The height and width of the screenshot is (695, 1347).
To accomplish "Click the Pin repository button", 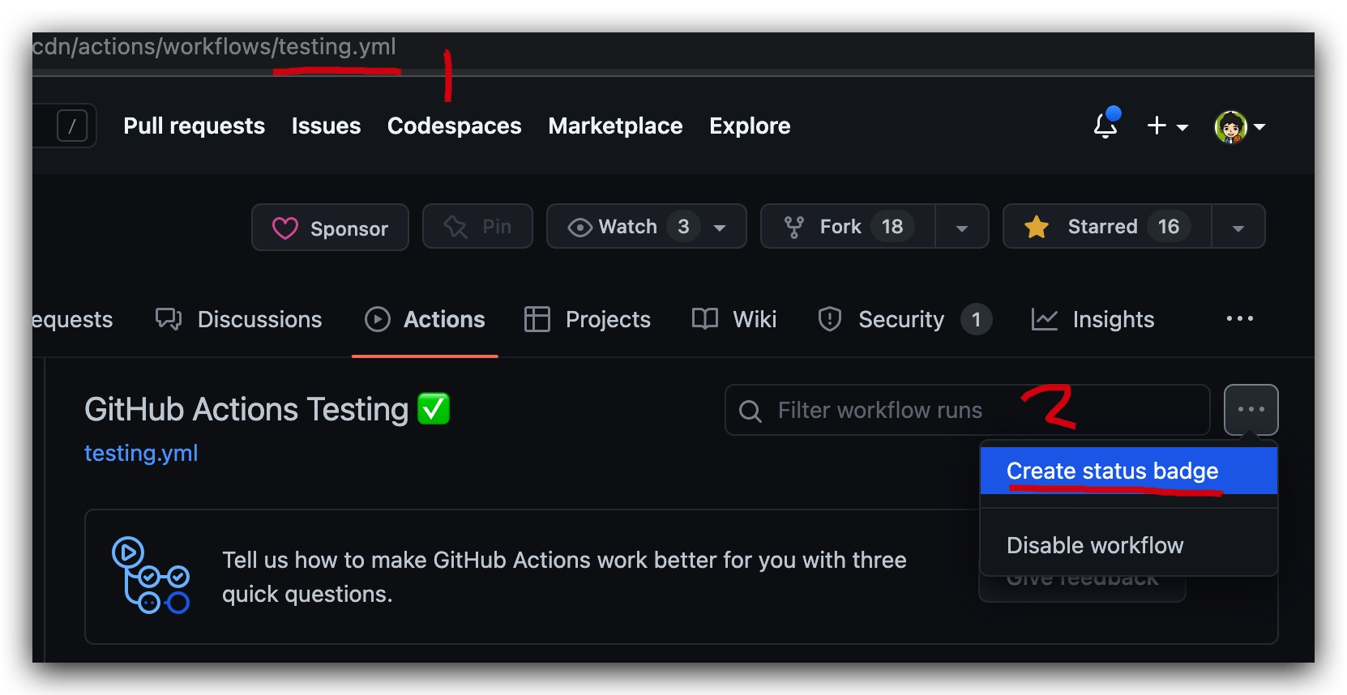I will pyautogui.click(x=477, y=227).
